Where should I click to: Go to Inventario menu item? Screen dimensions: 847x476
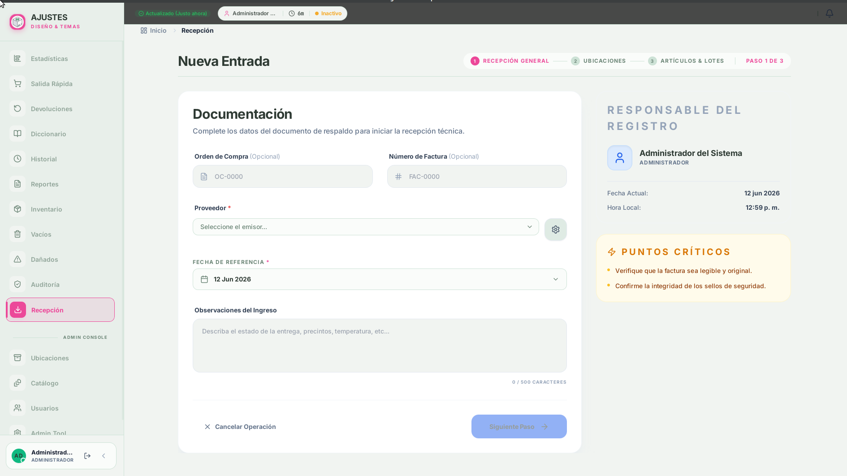click(60, 209)
